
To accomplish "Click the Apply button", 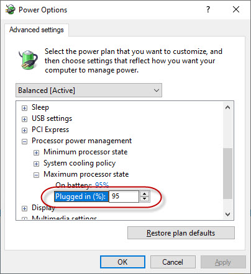I will tap(223, 262).
